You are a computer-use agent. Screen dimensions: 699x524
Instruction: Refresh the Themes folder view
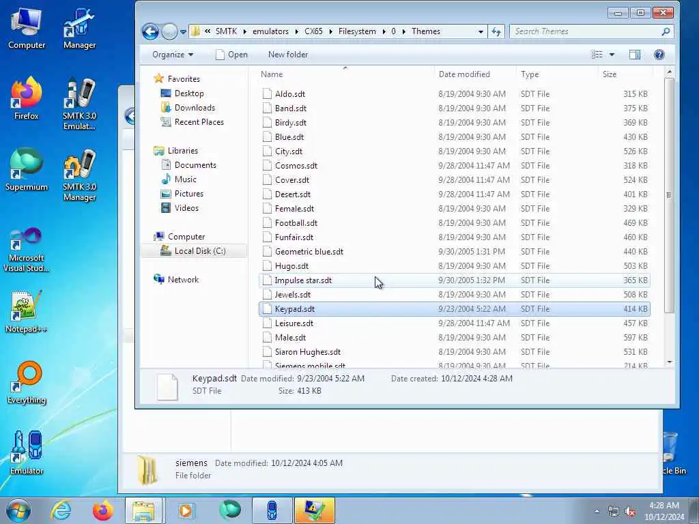pos(496,31)
